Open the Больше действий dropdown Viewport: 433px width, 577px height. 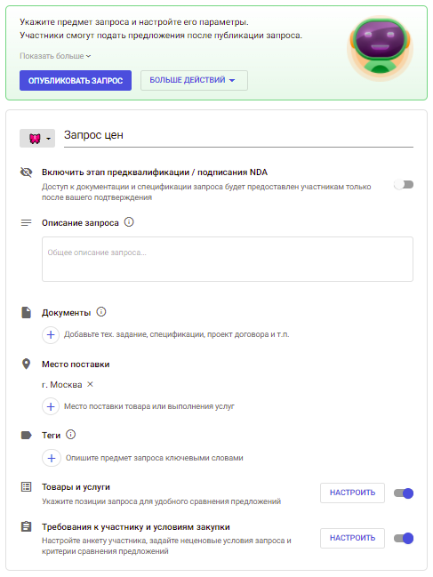pos(194,80)
